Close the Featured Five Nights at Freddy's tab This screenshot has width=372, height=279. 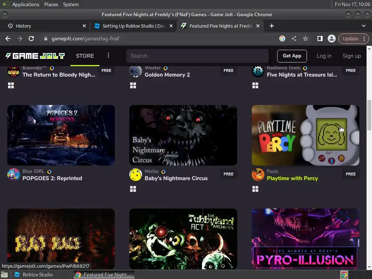[x=258, y=26]
